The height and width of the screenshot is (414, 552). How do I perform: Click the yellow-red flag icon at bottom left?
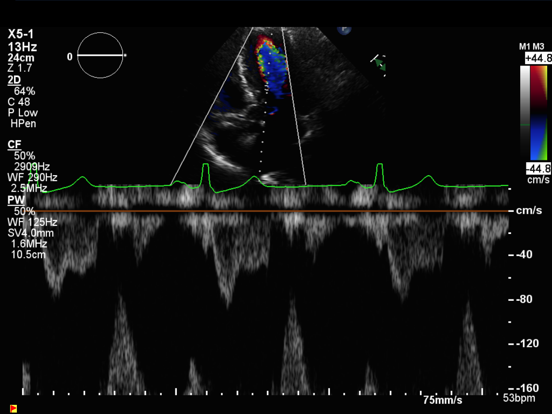pyautogui.click(x=13, y=409)
